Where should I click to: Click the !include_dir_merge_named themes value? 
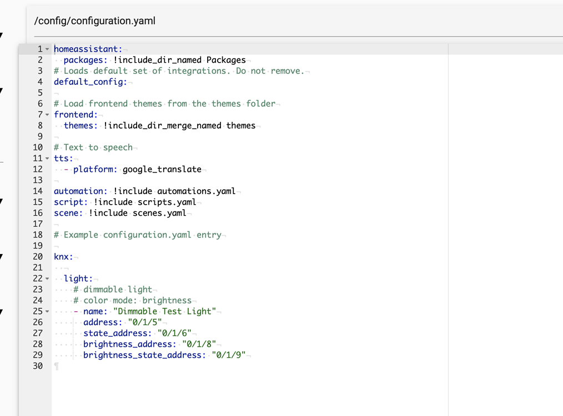(179, 126)
